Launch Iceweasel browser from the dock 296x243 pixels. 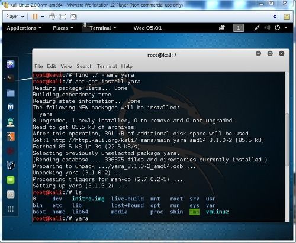coord(10,64)
